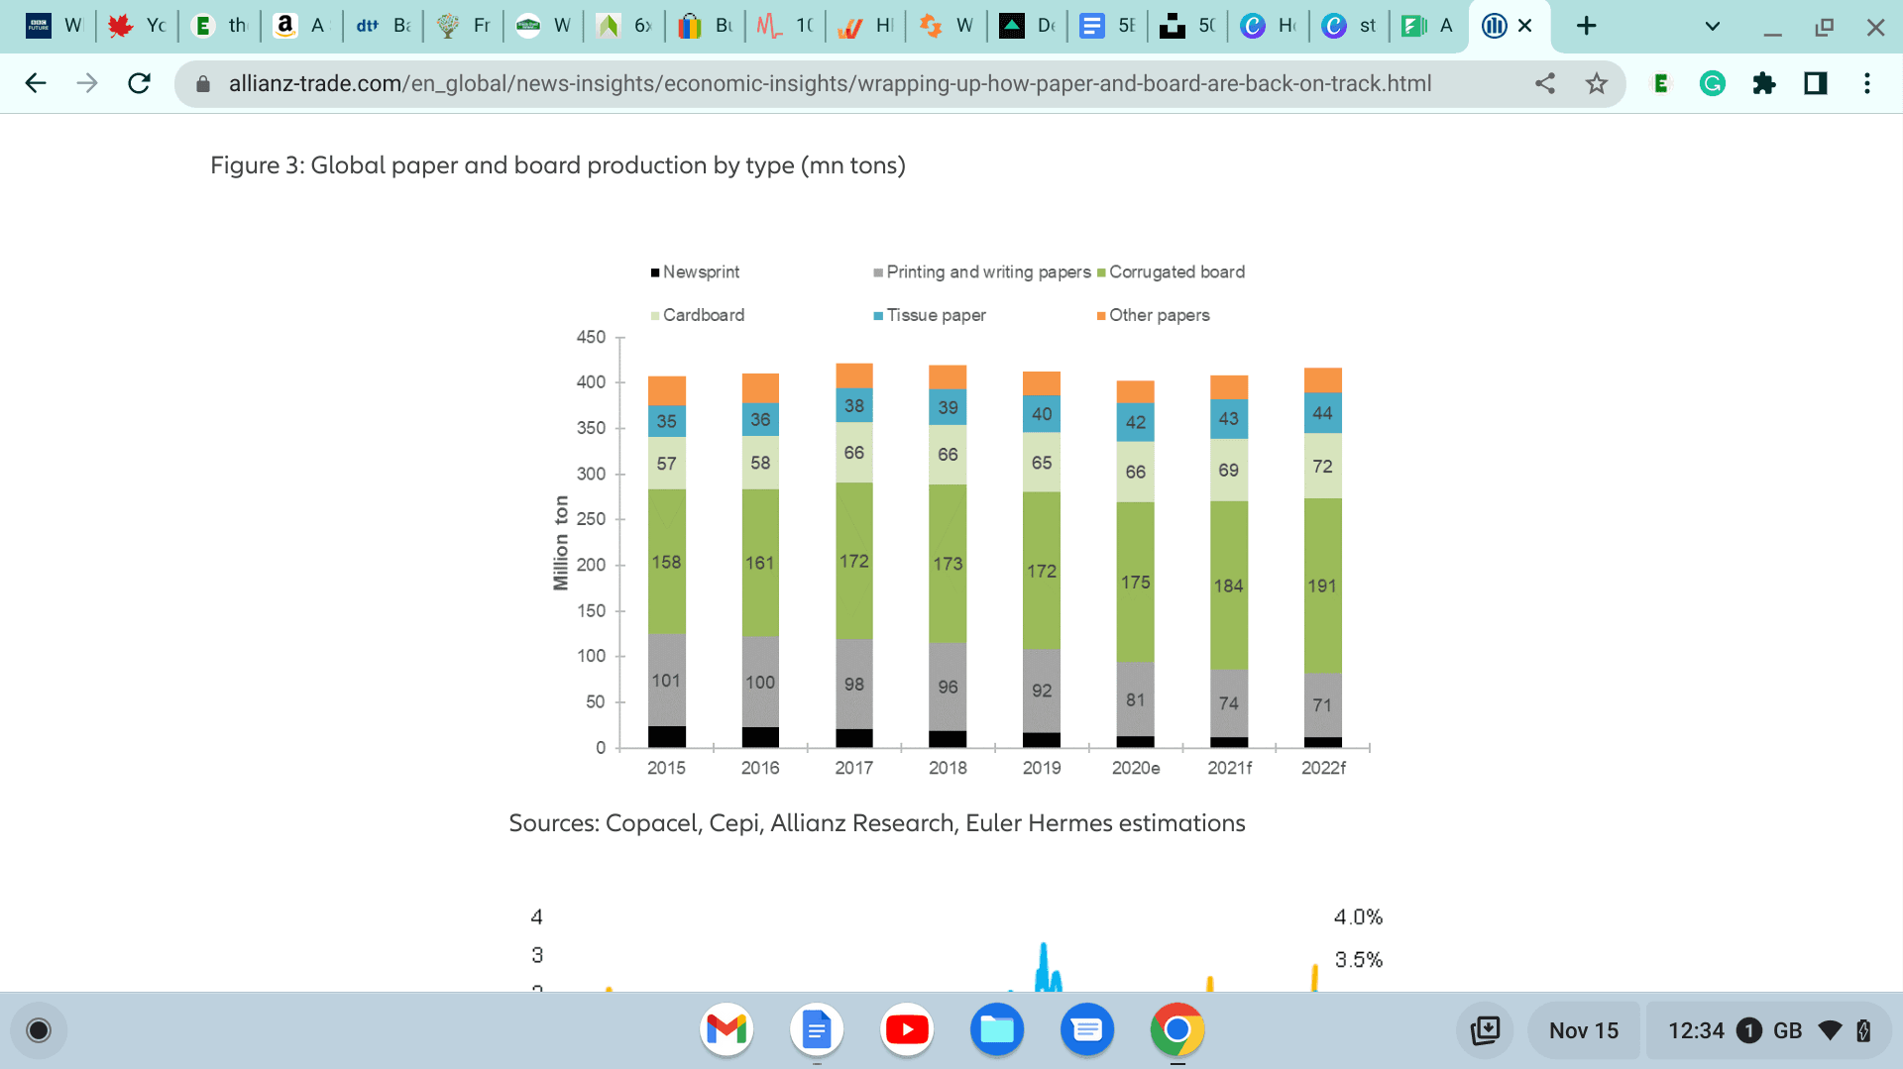Select the Allianz Trade tab
The image size is (1903, 1069).
coord(1494,27)
